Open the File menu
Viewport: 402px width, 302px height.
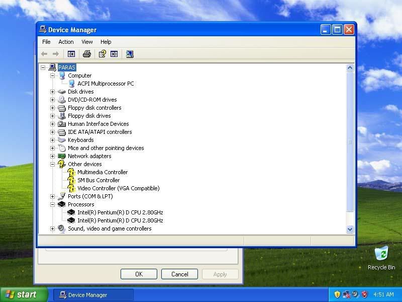pos(46,42)
